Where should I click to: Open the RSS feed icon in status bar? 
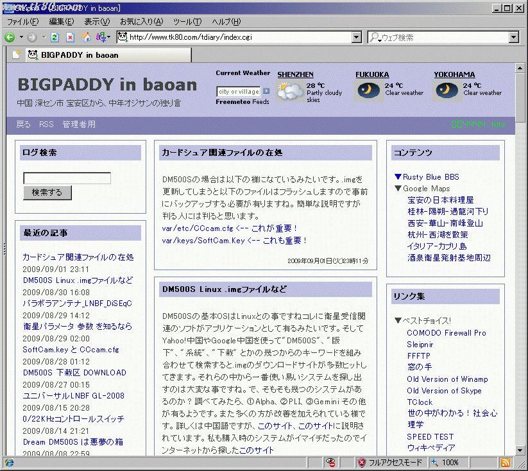[505, 462]
